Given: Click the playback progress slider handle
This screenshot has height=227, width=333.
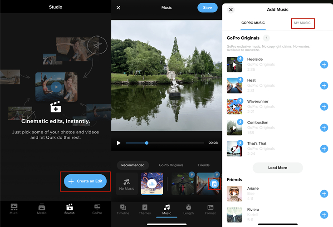Looking at the screenshot, I should (147, 143).
